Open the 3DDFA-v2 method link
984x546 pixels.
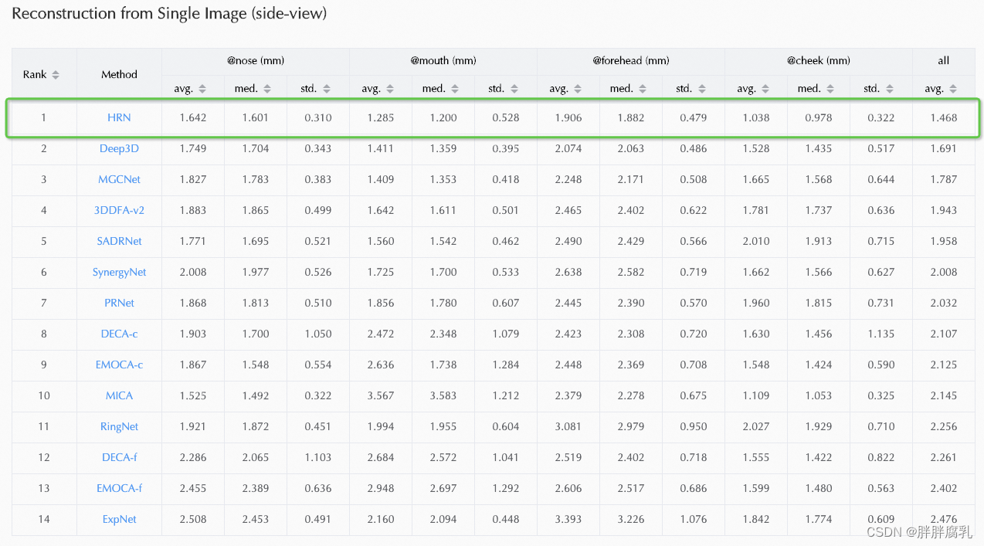click(x=119, y=210)
